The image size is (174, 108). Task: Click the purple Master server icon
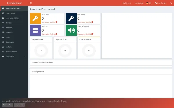35,30
